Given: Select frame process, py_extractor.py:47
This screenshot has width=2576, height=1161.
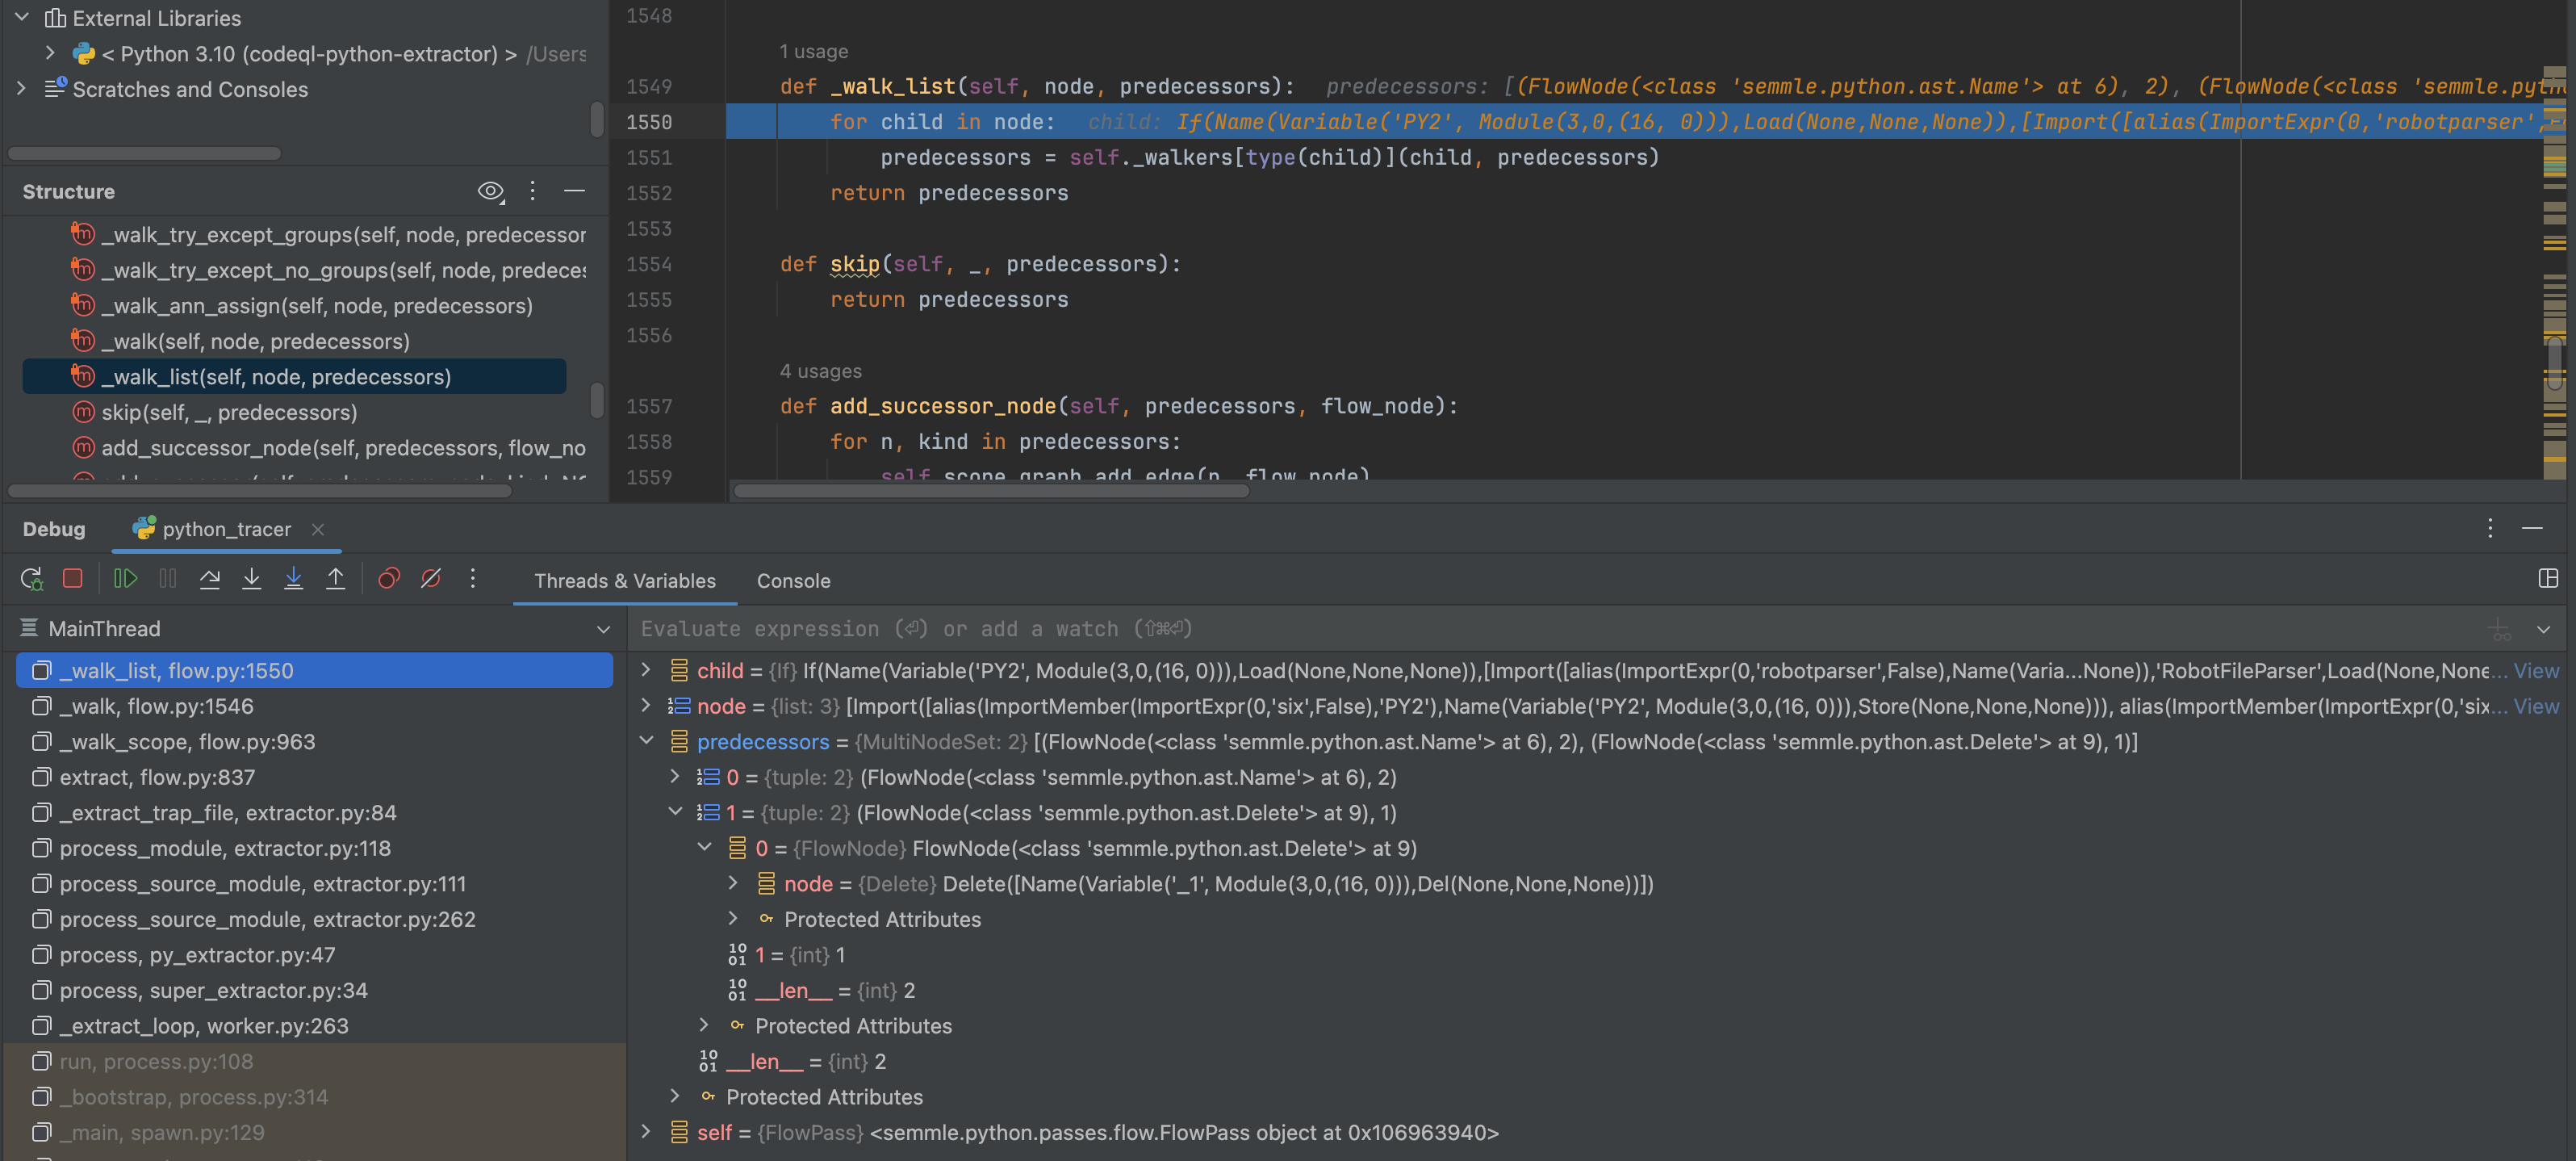Looking at the screenshot, I should pos(313,955).
